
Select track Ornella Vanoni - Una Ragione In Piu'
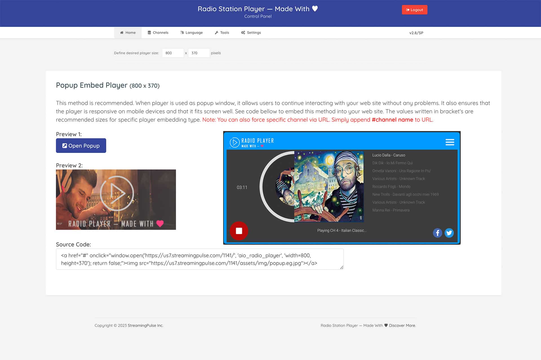pos(401,171)
